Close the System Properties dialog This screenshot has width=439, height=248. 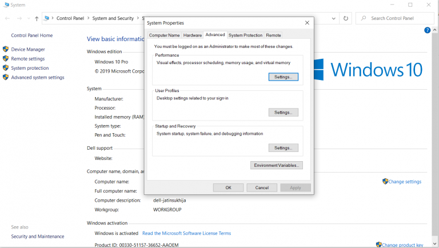pos(307,23)
